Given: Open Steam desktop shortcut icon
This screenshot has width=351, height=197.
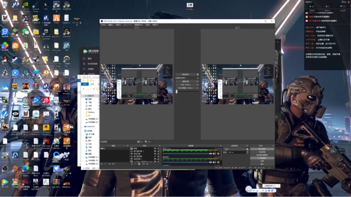Looking at the screenshot, I should point(15,61).
